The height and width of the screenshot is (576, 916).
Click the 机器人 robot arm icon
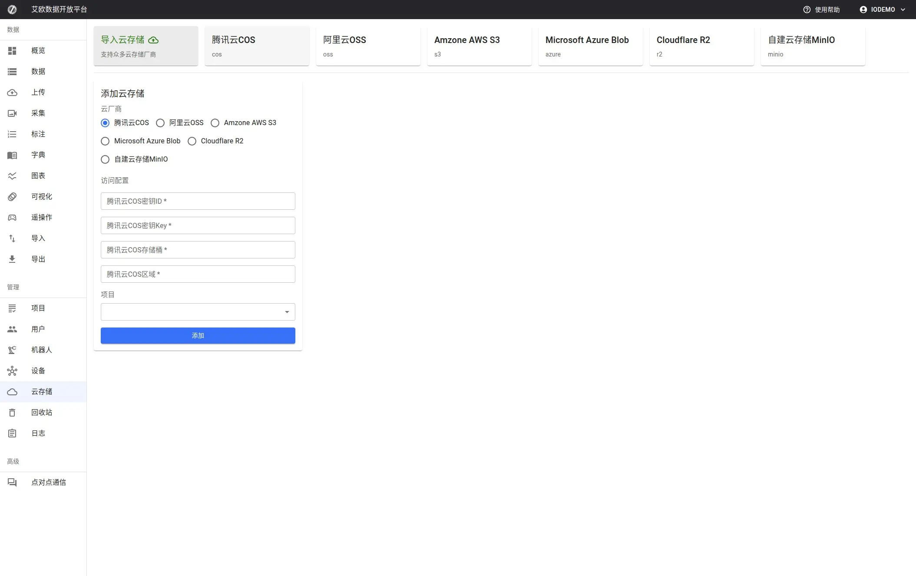coord(12,350)
